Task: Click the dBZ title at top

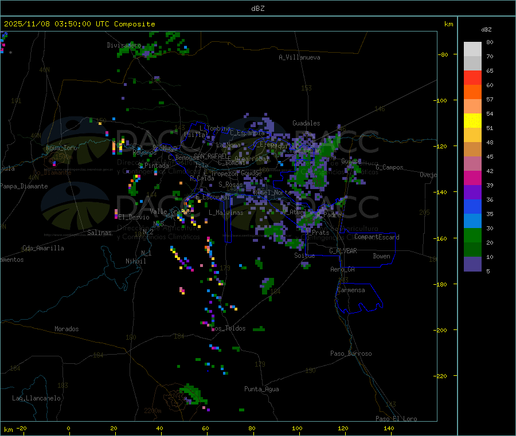Action: point(257,9)
